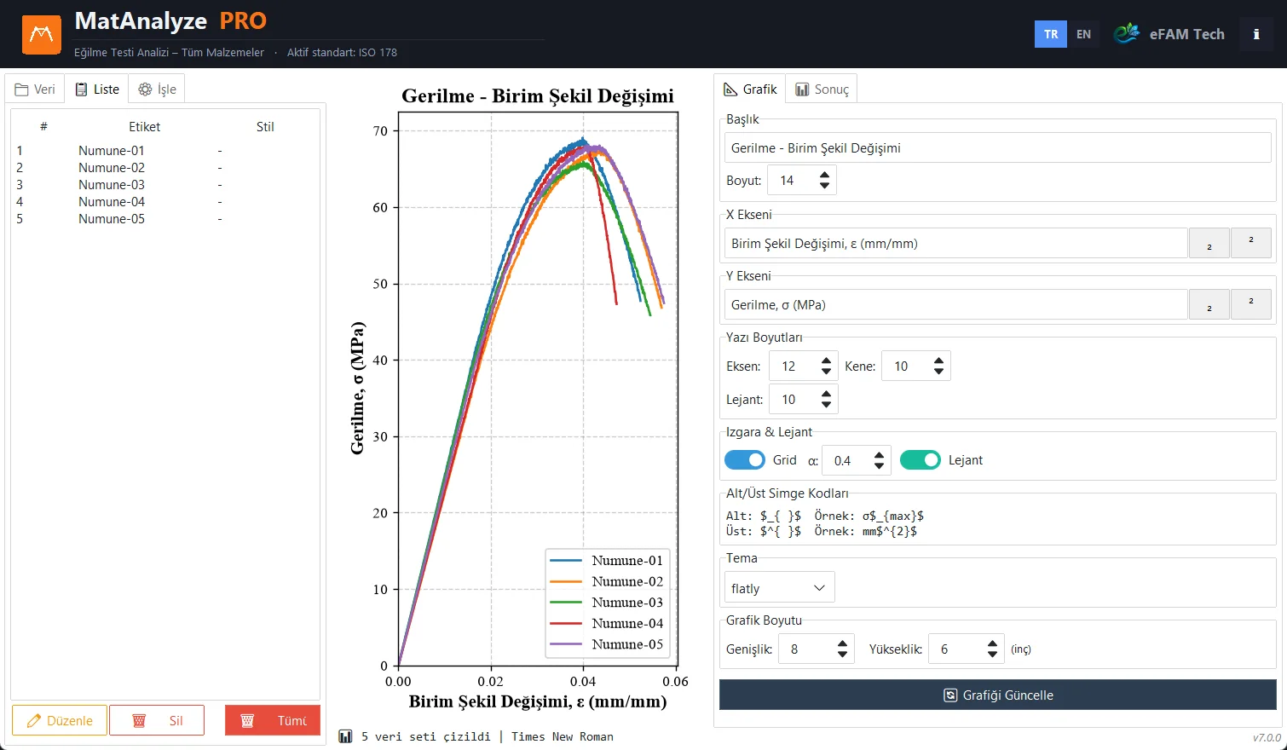The width and height of the screenshot is (1287, 750).
Task: Open the Veri tab
Action: [35, 89]
